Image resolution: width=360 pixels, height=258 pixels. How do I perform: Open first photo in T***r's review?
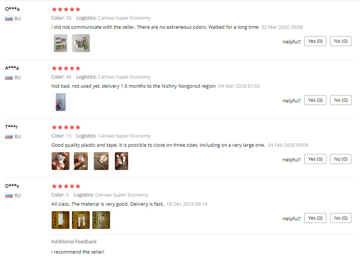point(61,161)
